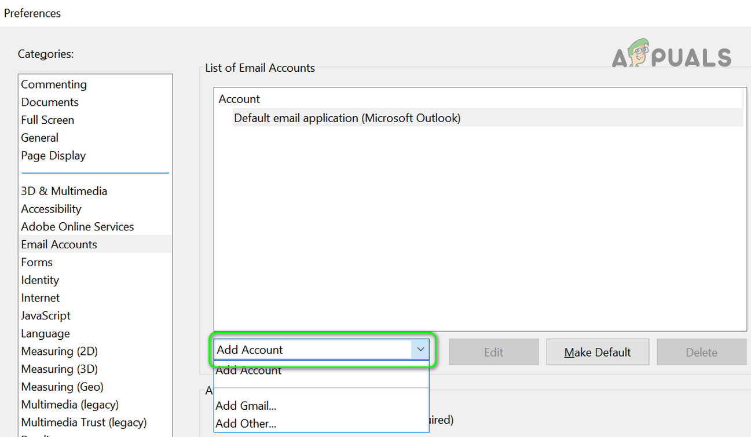751x437 pixels.
Task: Select Adobe Online Services category
Action: 78,227
